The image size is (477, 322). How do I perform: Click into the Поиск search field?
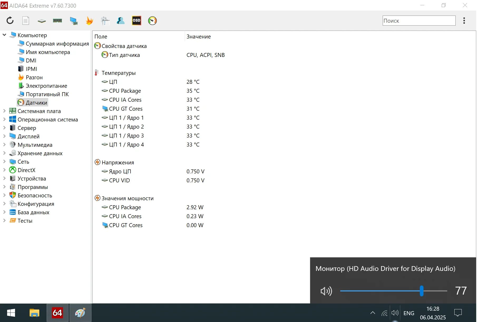[x=419, y=21]
